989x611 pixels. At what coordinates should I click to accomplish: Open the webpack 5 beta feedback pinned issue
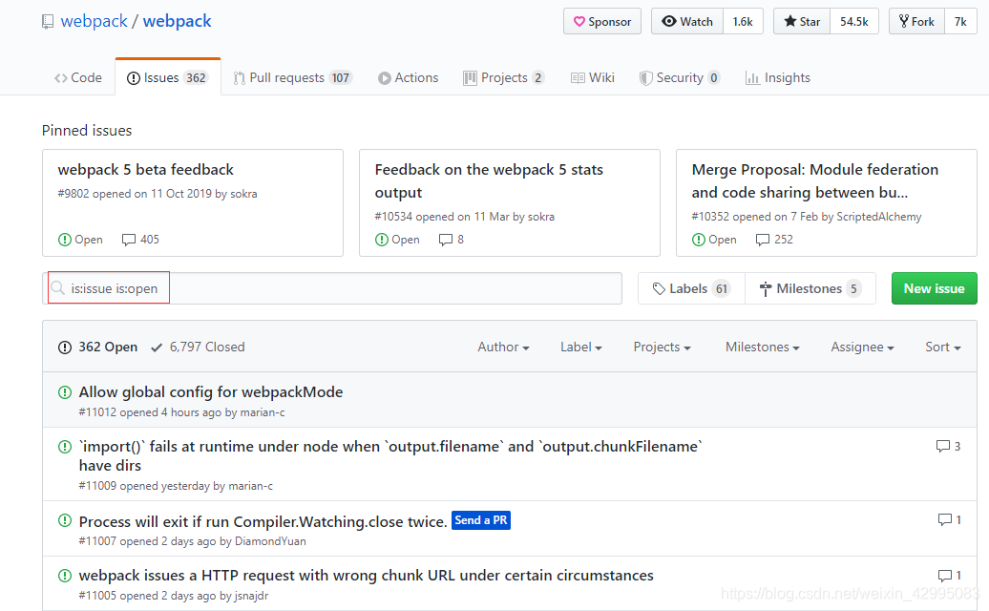point(145,169)
